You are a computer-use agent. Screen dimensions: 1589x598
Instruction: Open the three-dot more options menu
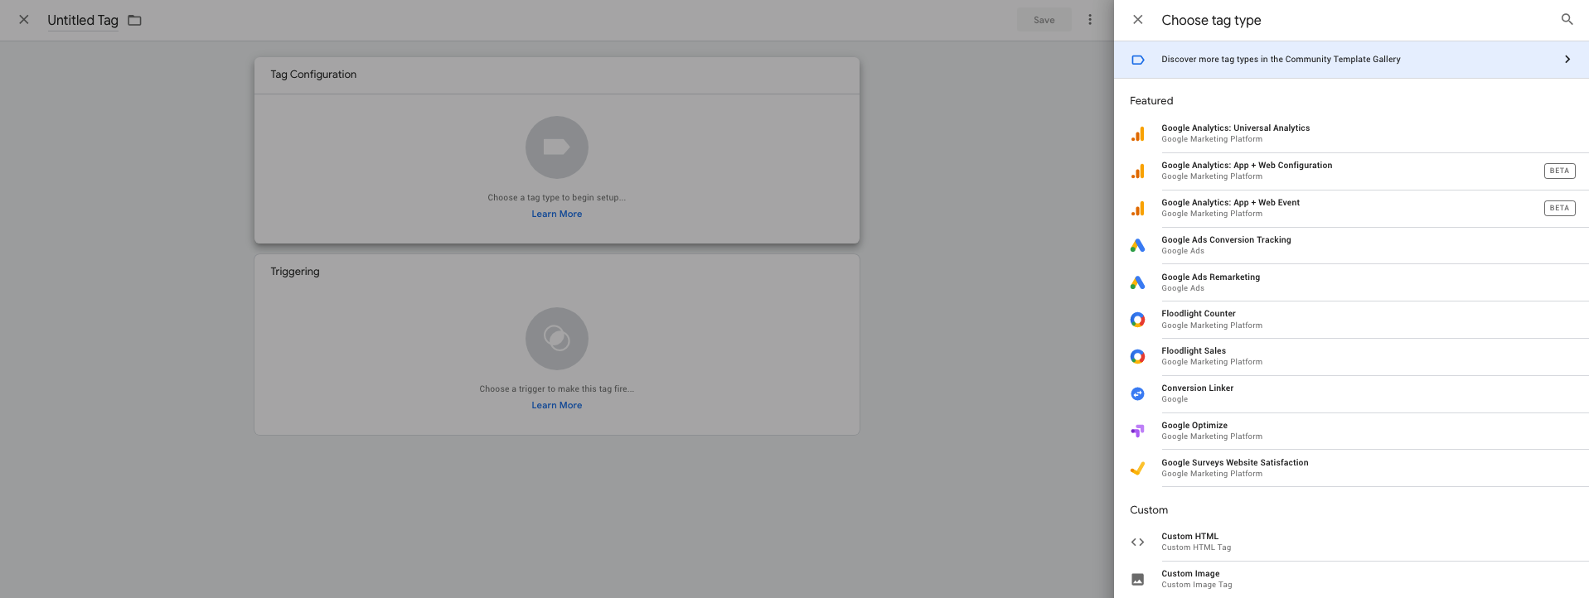pyautogui.click(x=1090, y=20)
